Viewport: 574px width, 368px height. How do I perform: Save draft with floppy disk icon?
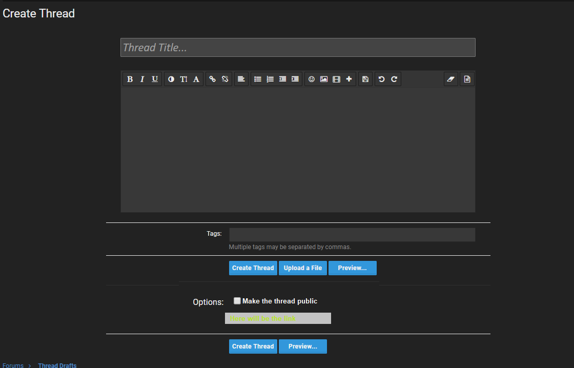[x=365, y=79]
